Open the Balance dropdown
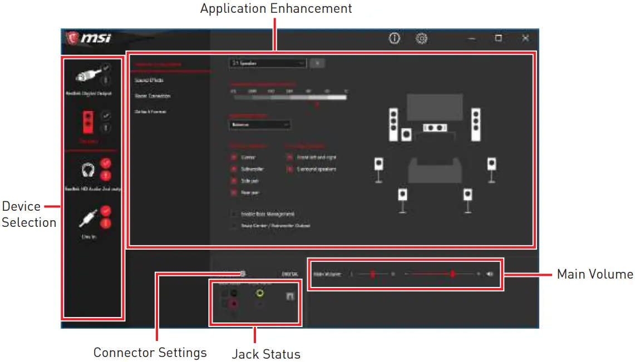Screen dimensions: 635x362 259,125
